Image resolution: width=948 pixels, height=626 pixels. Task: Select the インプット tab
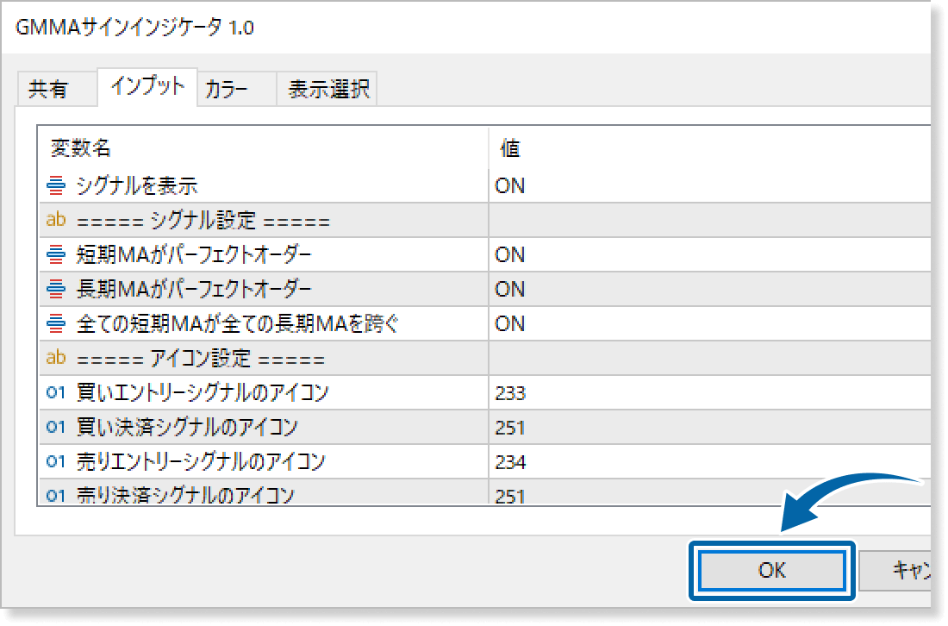click(147, 87)
